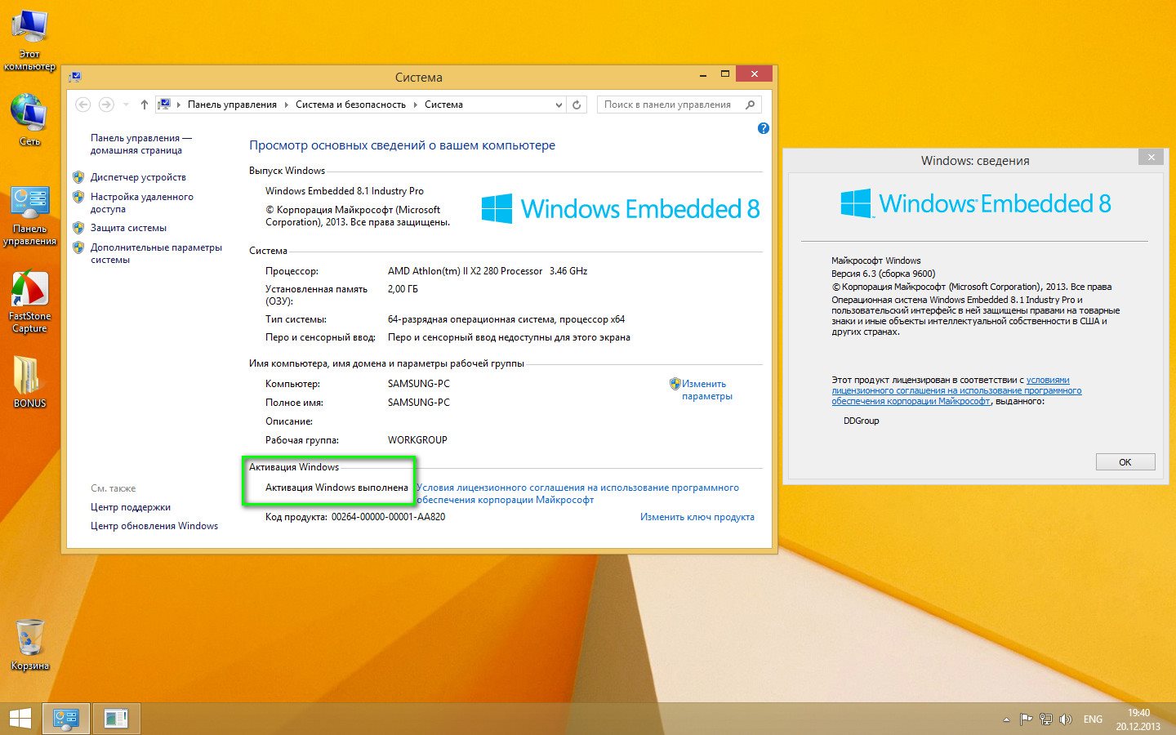Click Изменить ключ продукта
This screenshot has width=1176, height=735.
tap(697, 517)
